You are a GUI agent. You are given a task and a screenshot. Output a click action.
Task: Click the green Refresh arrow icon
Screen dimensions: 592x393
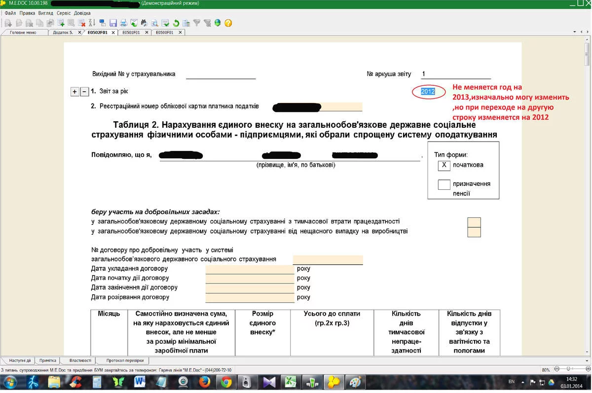click(x=176, y=23)
